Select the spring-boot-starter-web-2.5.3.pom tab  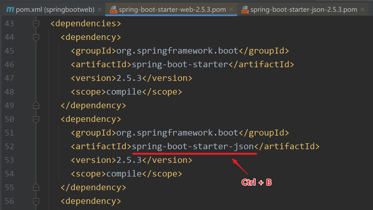click(172, 10)
